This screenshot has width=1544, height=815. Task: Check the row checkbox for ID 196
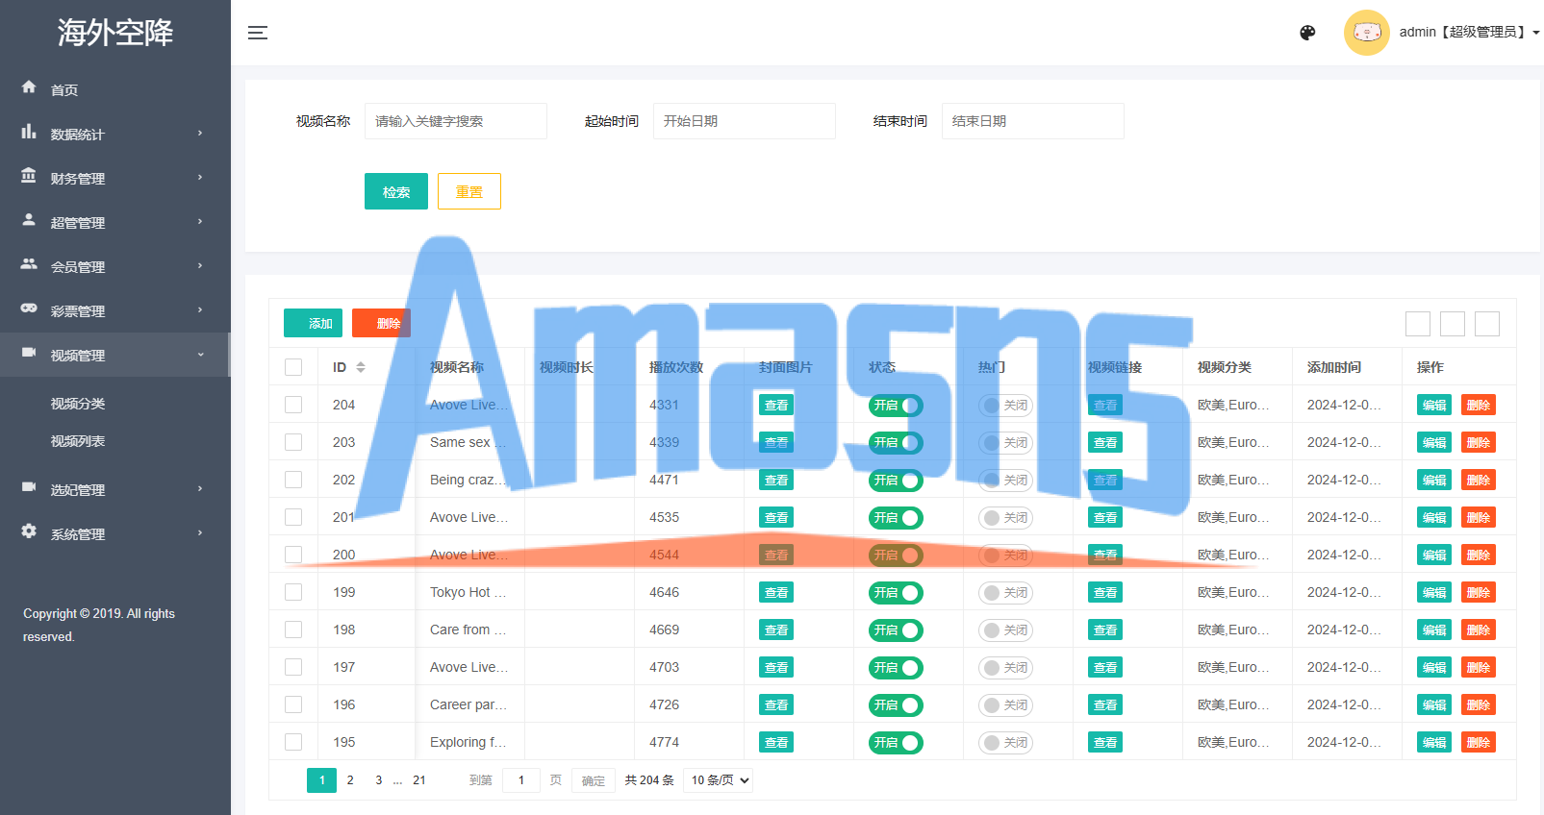(293, 704)
